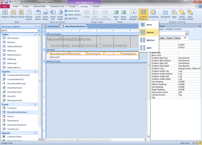Open the Anchoring dropdown
This screenshot has width=202, height=145.
tap(153, 15)
